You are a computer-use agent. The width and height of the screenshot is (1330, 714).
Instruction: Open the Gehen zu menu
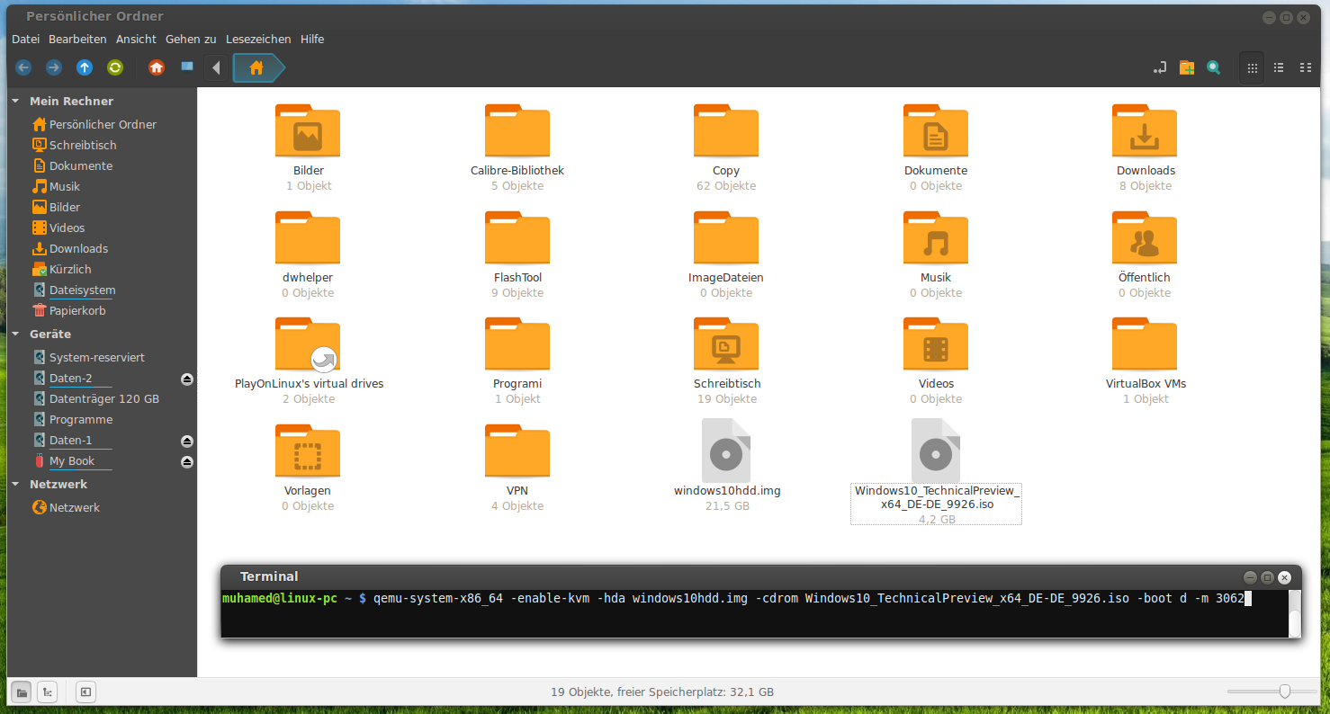coord(191,40)
